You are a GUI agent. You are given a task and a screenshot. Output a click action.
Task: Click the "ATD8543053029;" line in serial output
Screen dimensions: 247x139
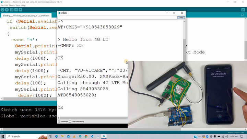(x=77, y=95)
